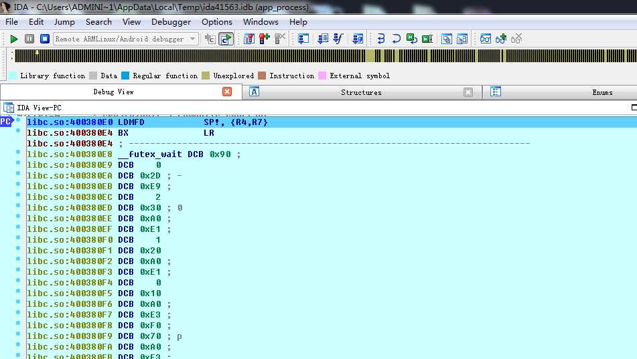
Task: Close the Debug View tab
Action: [227, 92]
